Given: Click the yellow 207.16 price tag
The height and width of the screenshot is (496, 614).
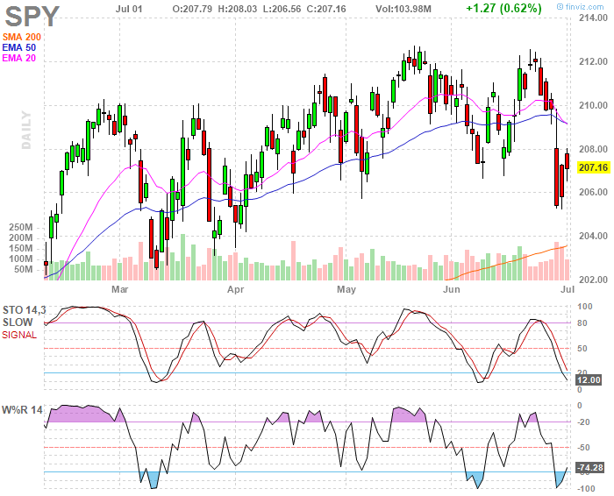Looking at the screenshot, I should point(594,167).
